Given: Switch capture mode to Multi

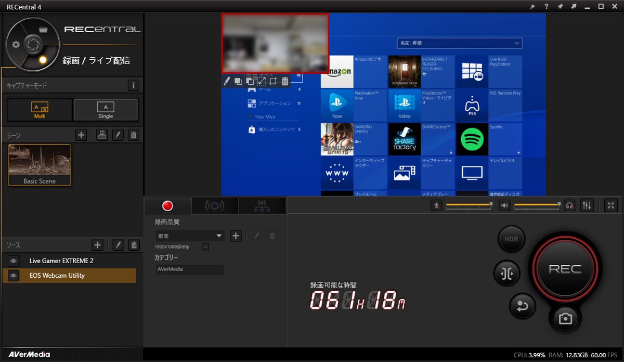Looking at the screenshot, I should (40, 110).
